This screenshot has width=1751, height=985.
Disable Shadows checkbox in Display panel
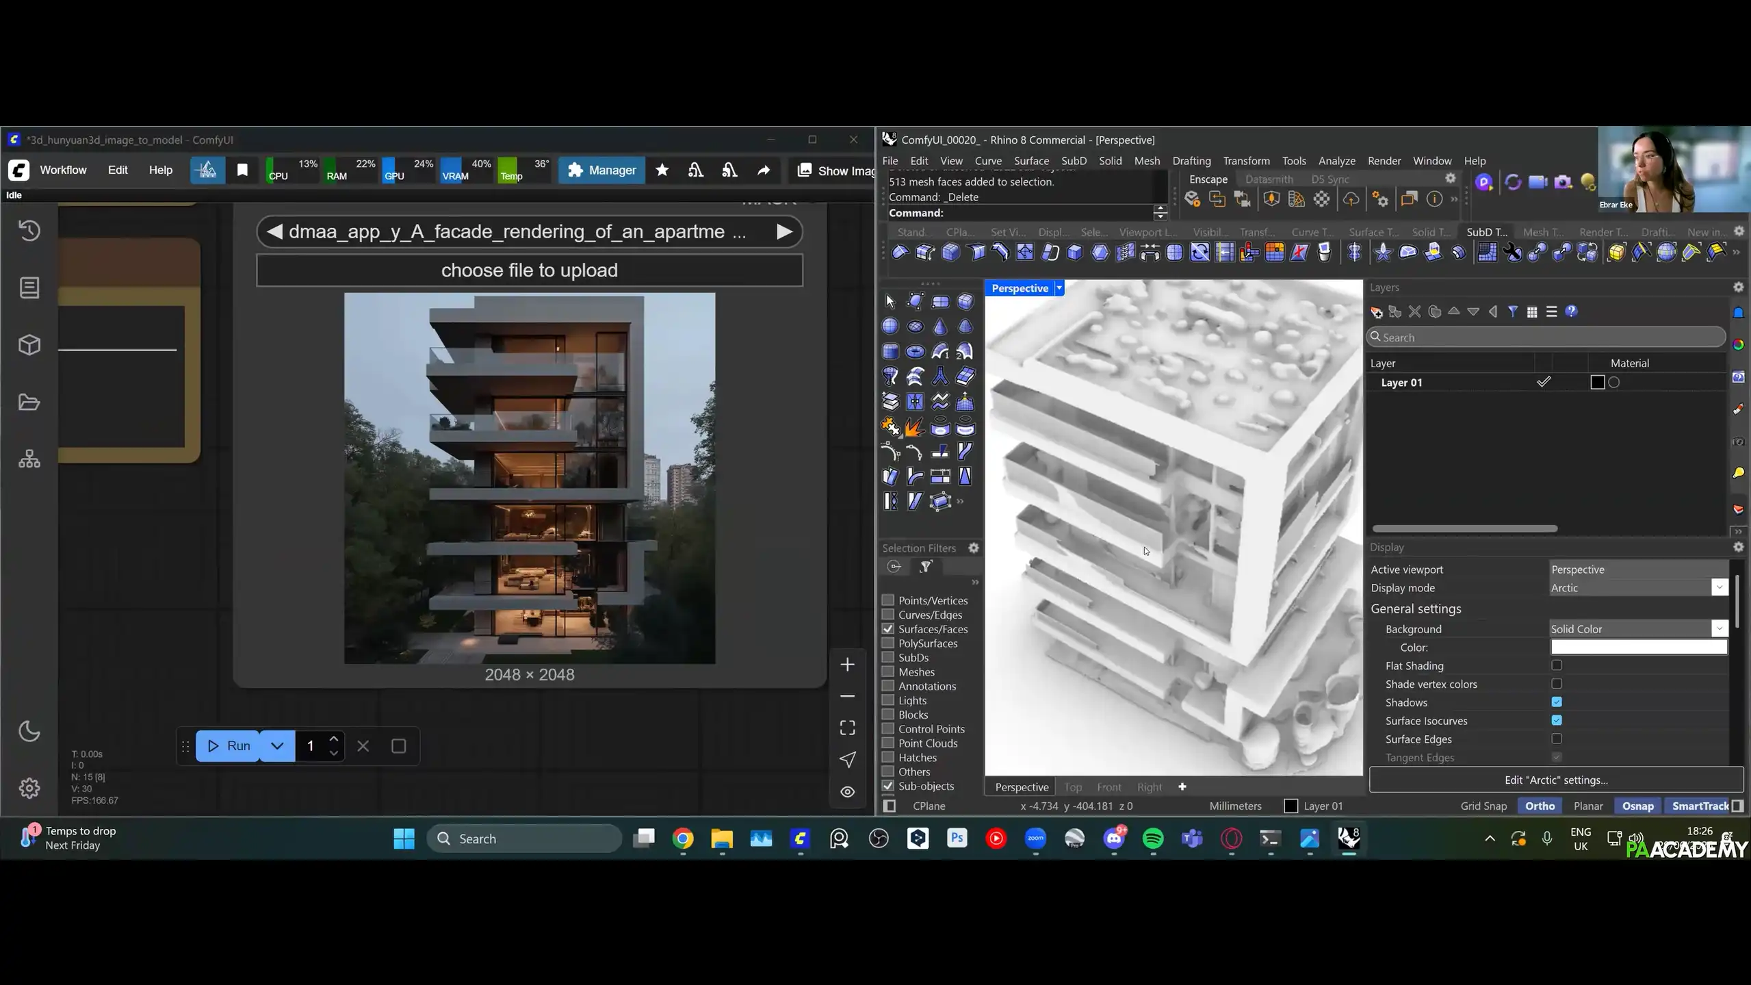click(x=1557, y=702)
